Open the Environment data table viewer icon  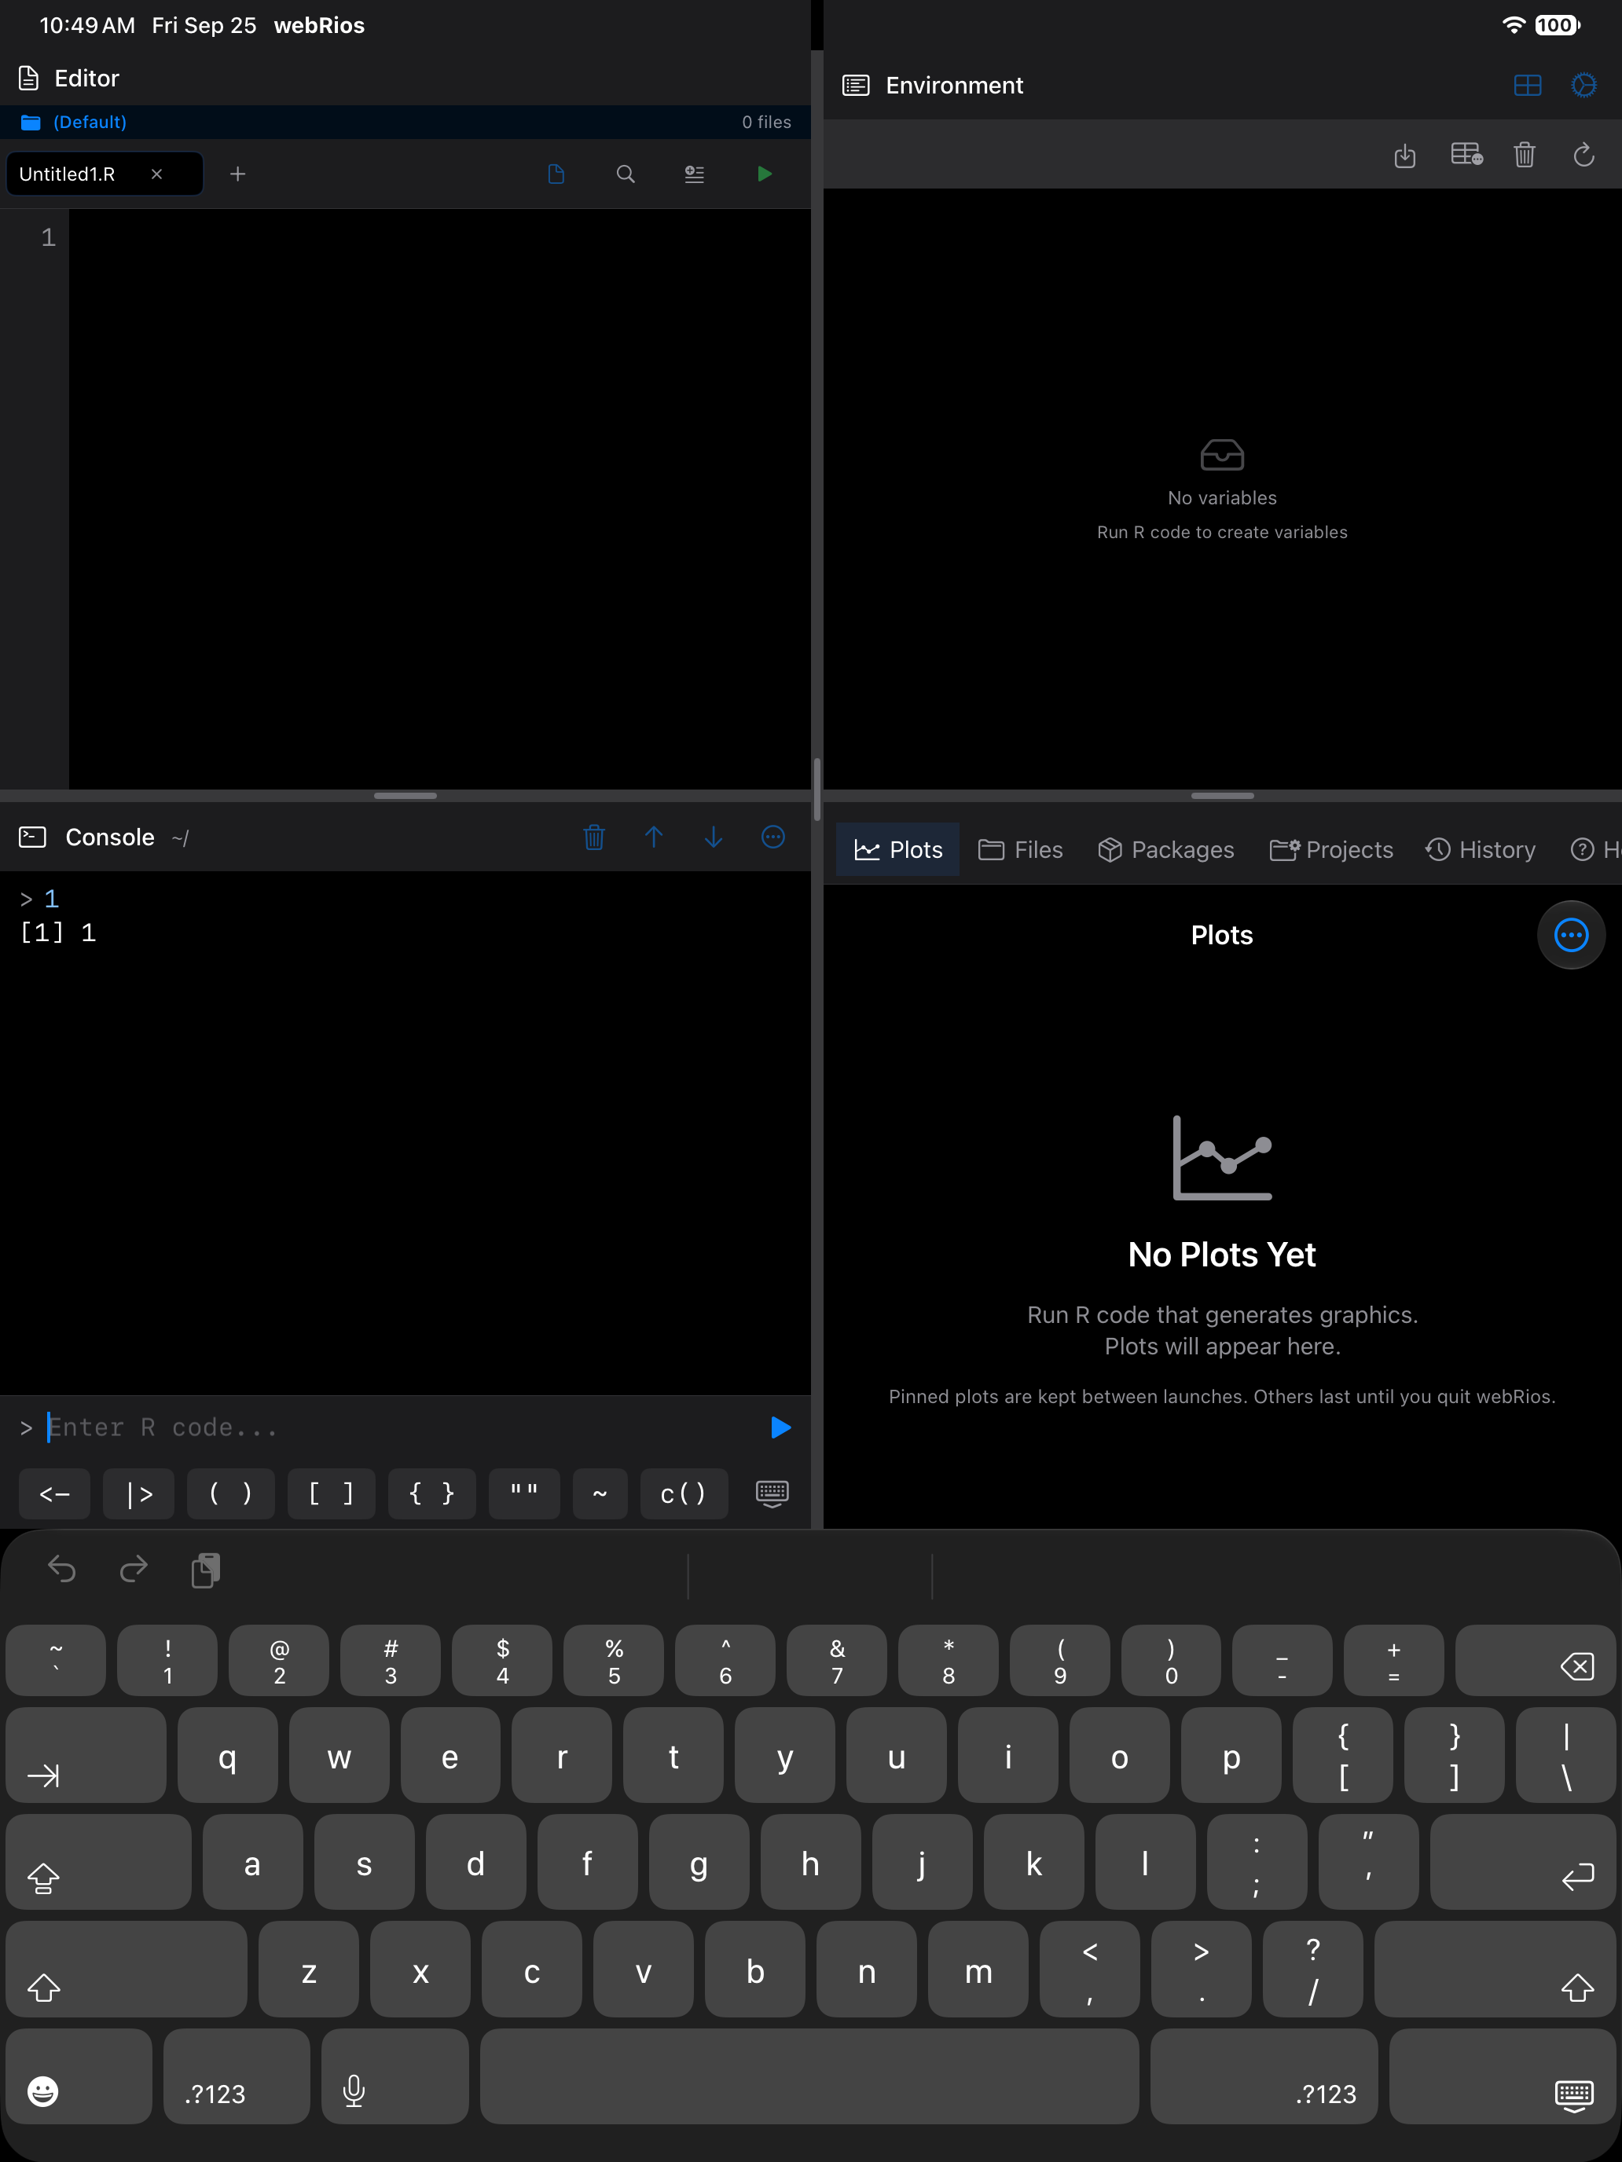[1466, 155]
